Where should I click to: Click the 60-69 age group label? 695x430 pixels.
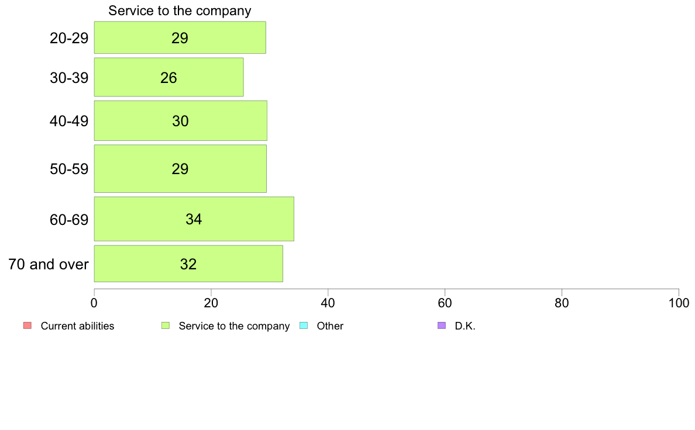69,220
